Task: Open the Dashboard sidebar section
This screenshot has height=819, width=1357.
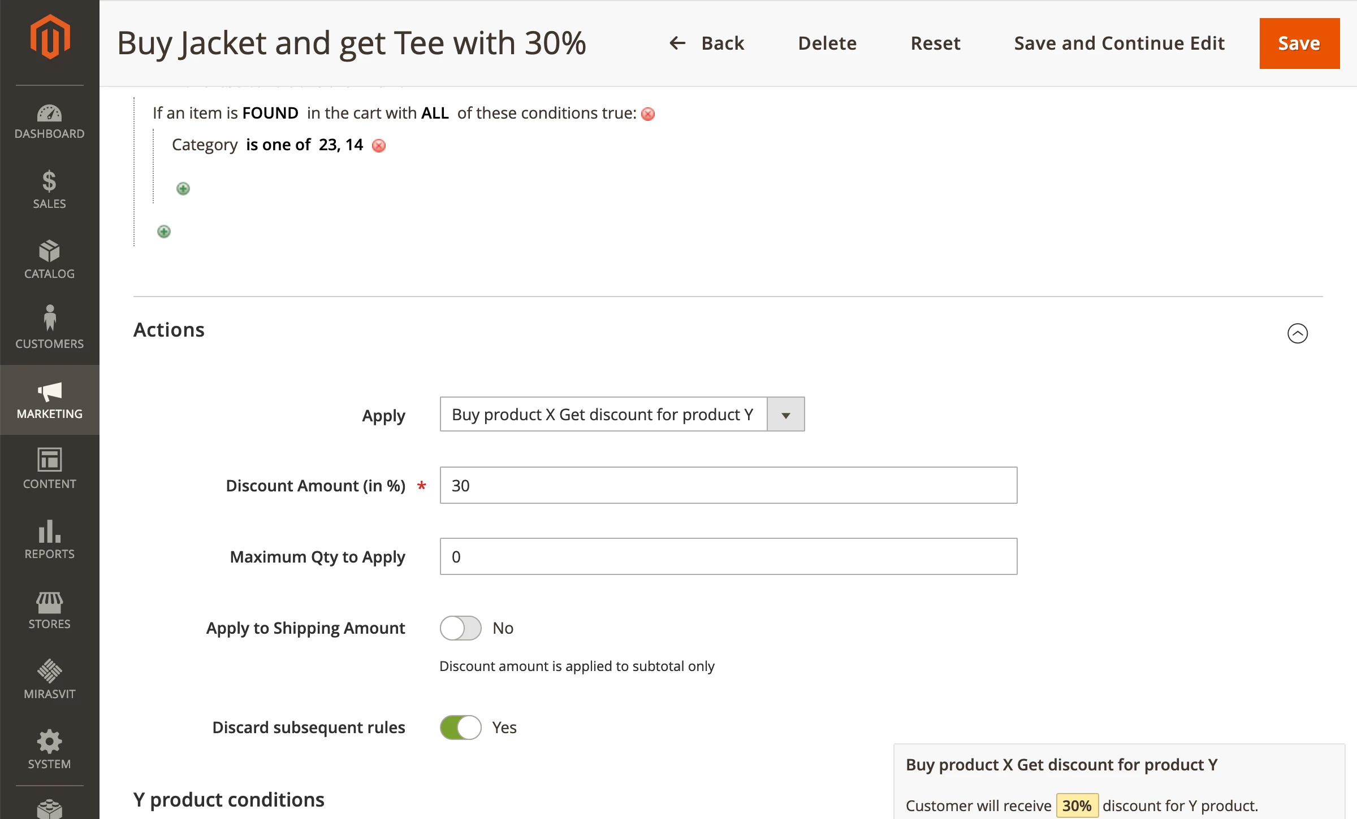Action: pyautogui.click(x=50, y=121)
